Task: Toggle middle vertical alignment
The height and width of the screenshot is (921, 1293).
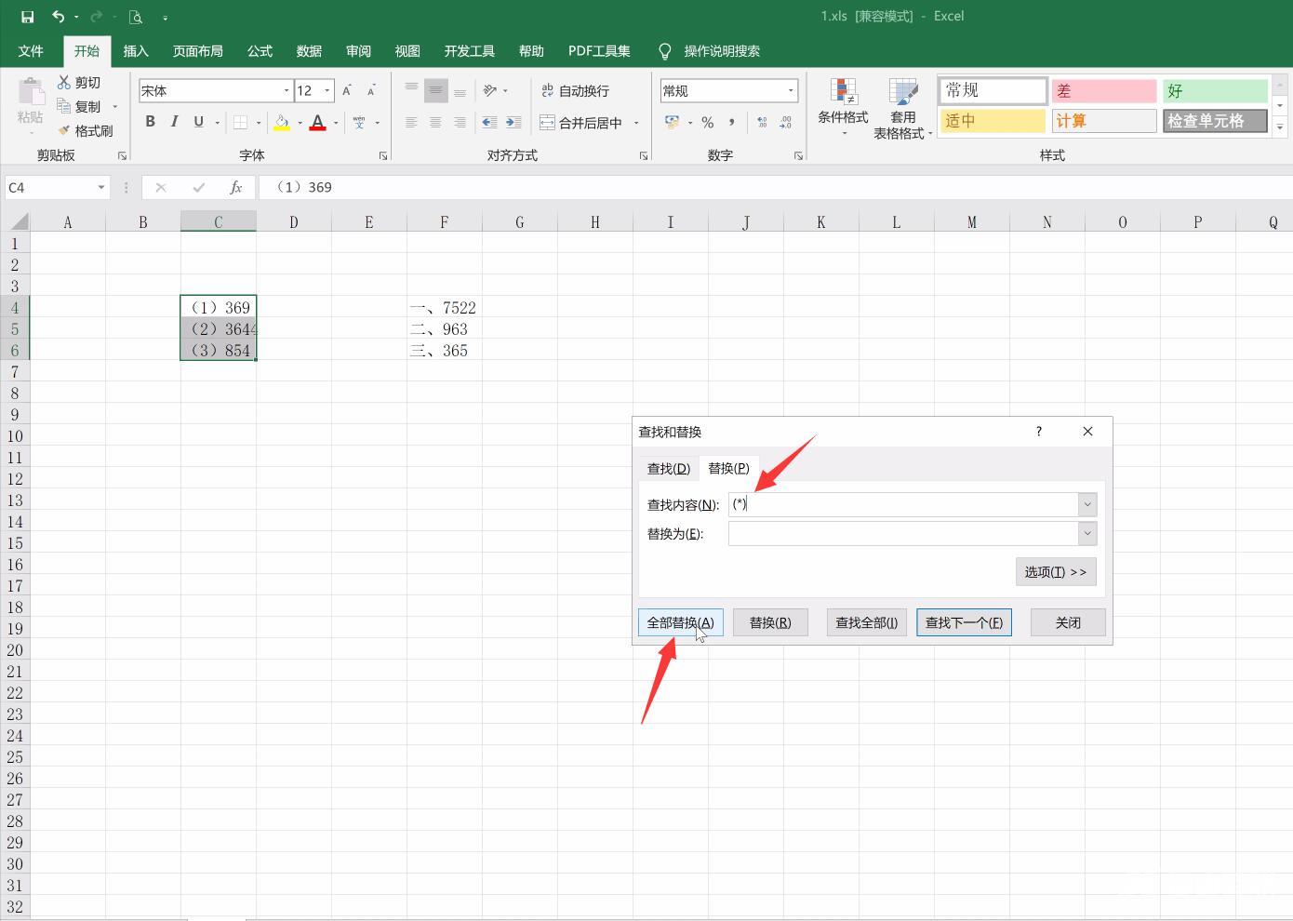Action: pos(435,90)
